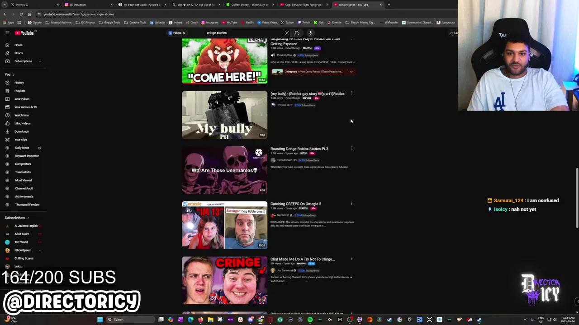579x325 pixels.
Task: Open Your movies & TV
Action: tap(25, 107)
